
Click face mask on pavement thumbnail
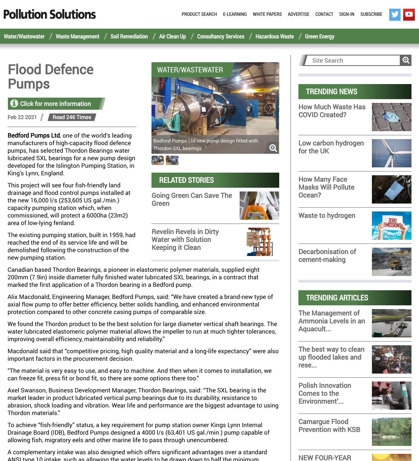[x=391, y=117]
